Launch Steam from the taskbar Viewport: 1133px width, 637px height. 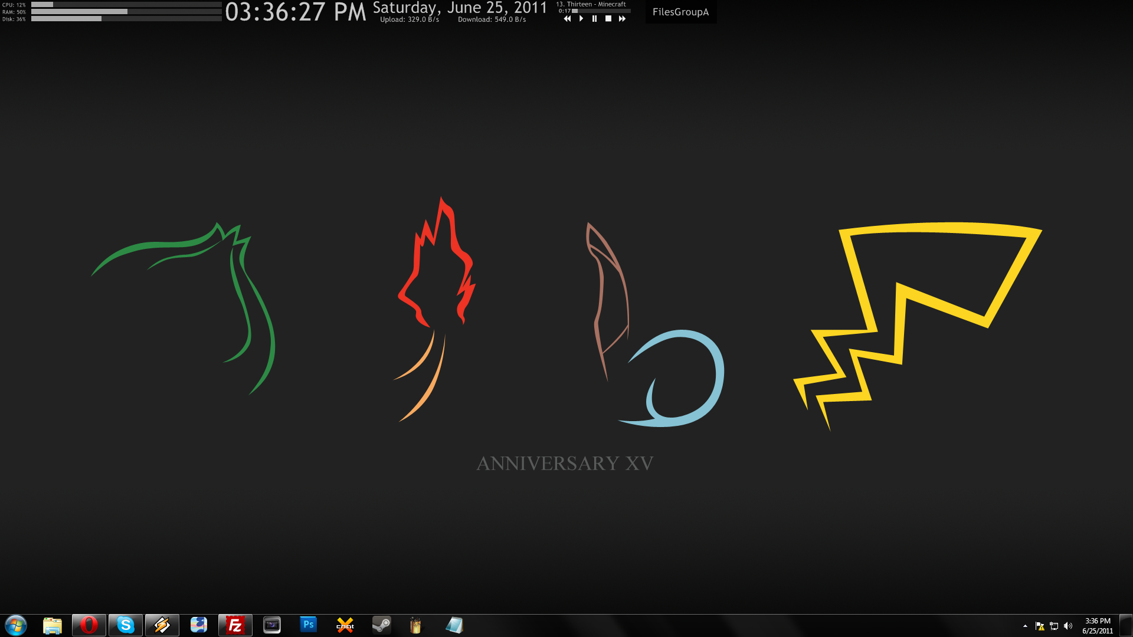(x=382, y=625)
